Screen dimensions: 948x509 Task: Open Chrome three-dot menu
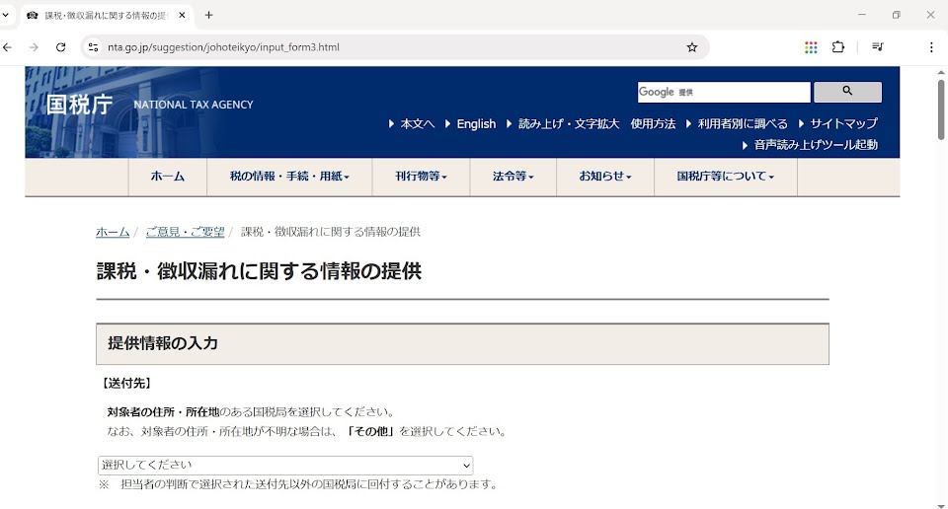[x=930, y=47]
